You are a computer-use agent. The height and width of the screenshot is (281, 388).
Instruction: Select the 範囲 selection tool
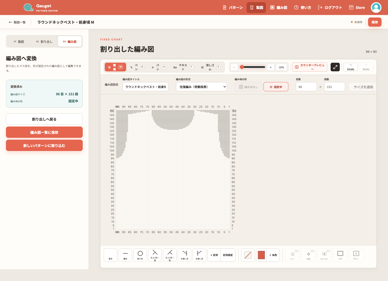pyautogui.click(x=115, y=67)
